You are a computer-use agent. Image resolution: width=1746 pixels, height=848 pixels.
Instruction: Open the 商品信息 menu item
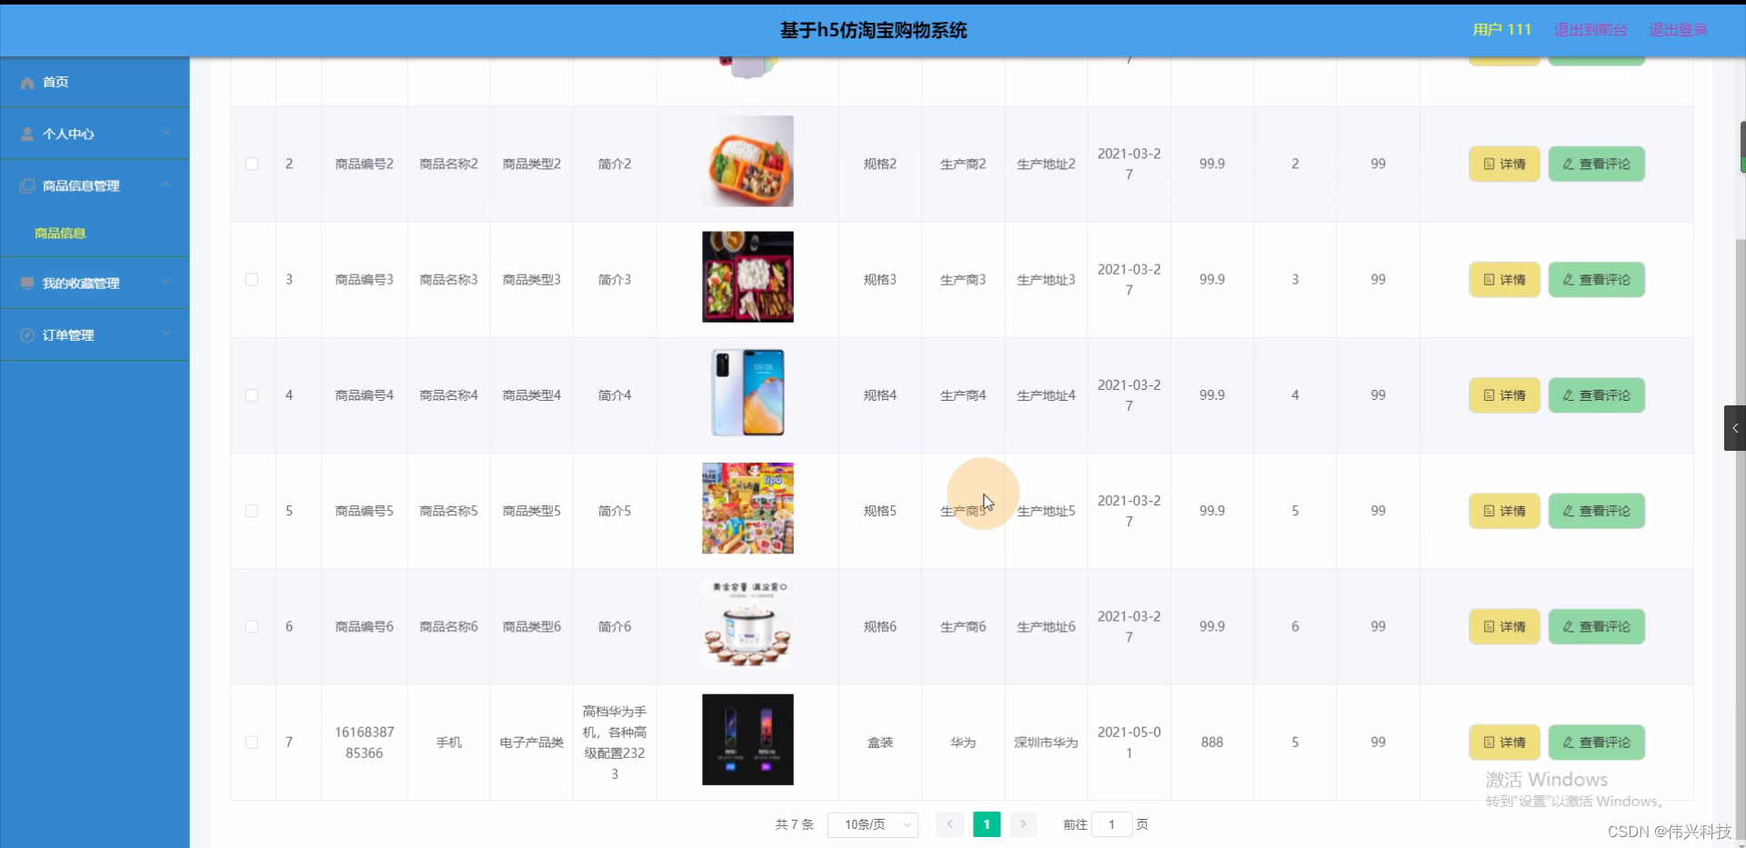[x=59, y=233]
